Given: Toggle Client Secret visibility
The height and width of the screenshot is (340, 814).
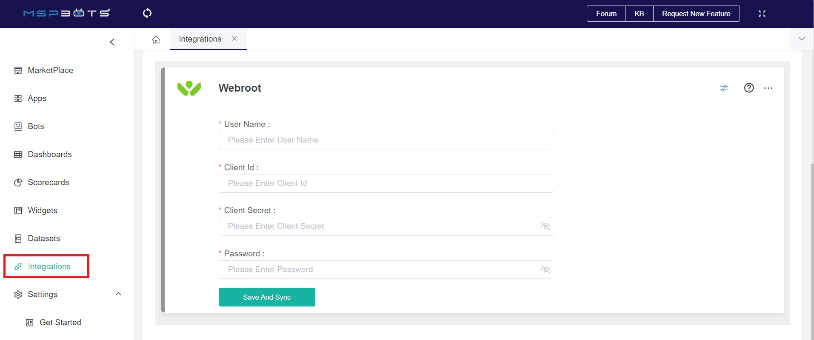Looking at the screenshot, I should (x=545, y=226).
